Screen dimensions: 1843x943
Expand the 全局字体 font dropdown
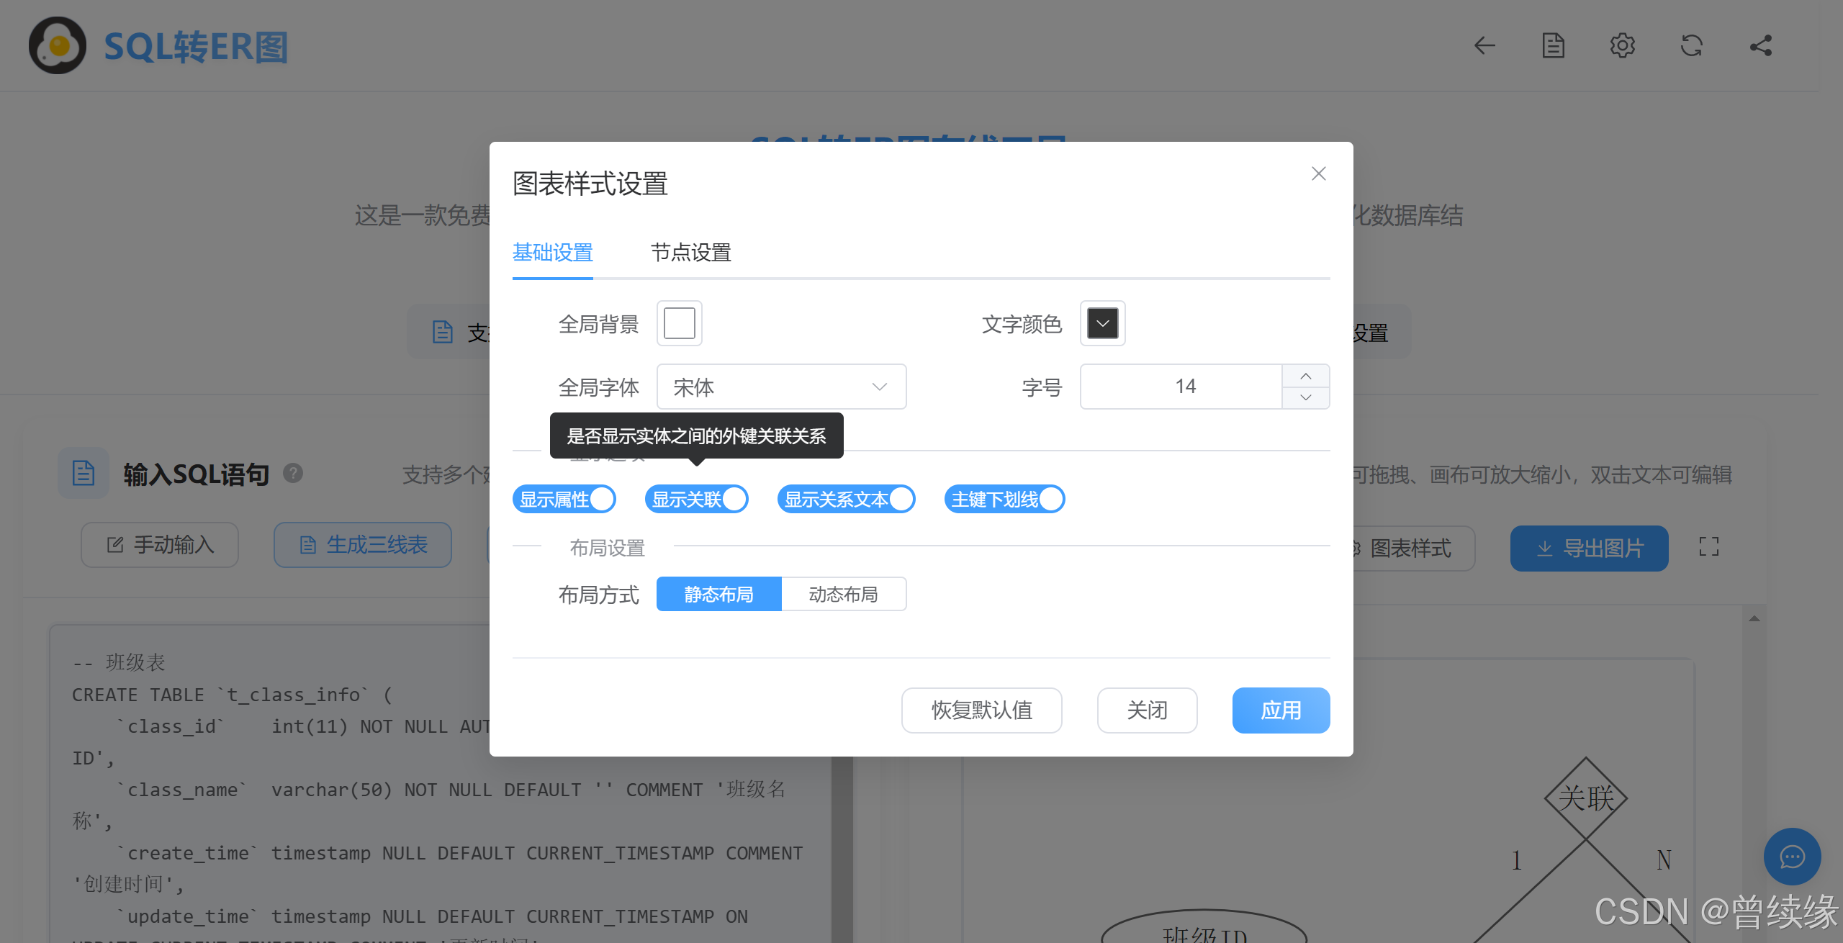pyautogui.click(x=781, y=387)
